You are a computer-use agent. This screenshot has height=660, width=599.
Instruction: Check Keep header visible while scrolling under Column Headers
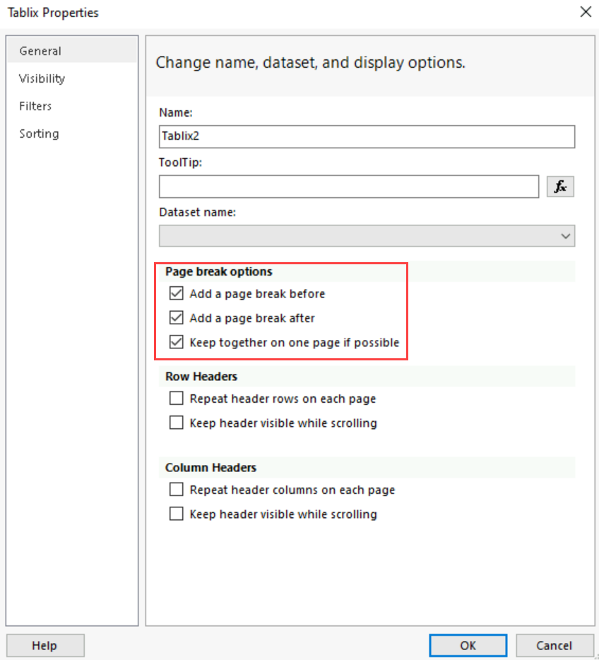[x=176, y=514]
